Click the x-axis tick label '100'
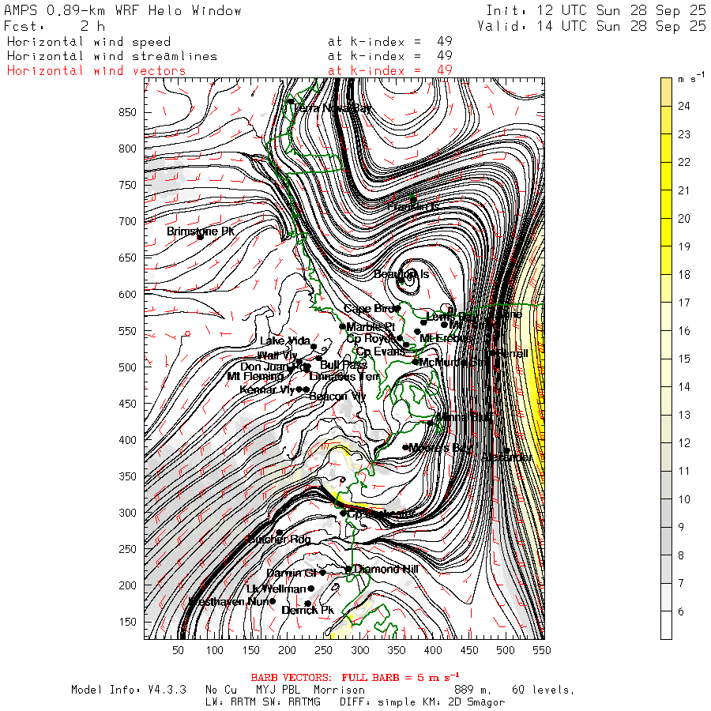 (x=214, y=650)
